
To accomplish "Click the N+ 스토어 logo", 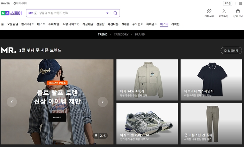I will tap(12, 13).
